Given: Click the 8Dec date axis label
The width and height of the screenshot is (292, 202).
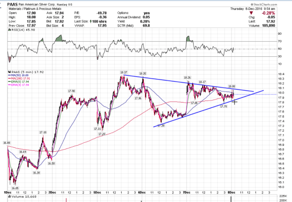Looking at the screenshot, I should (x=231, y=193).
